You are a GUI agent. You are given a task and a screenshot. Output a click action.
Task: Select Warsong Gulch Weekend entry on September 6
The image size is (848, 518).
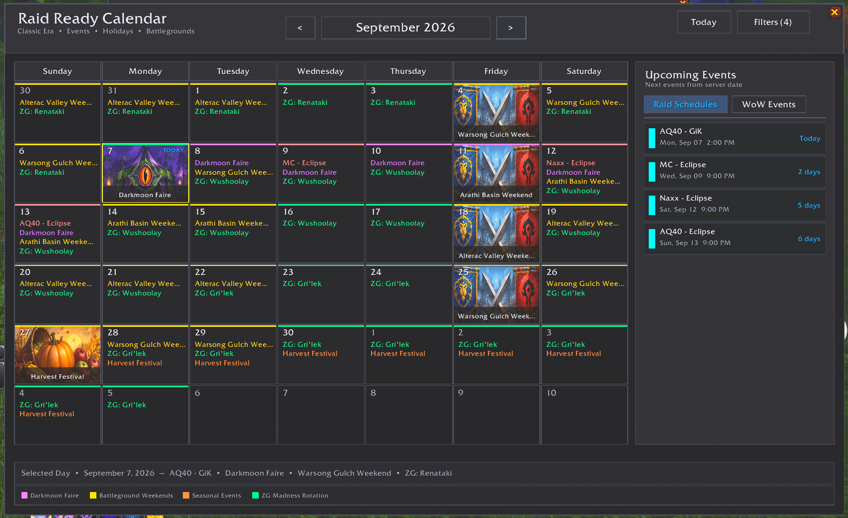click(58, 163)
